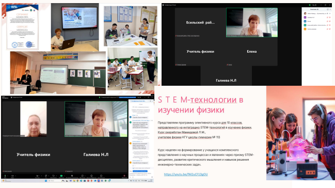Open the View menu in the upper Zoom window
Viewport: 335px width, 188px height.
pos(314,5)
